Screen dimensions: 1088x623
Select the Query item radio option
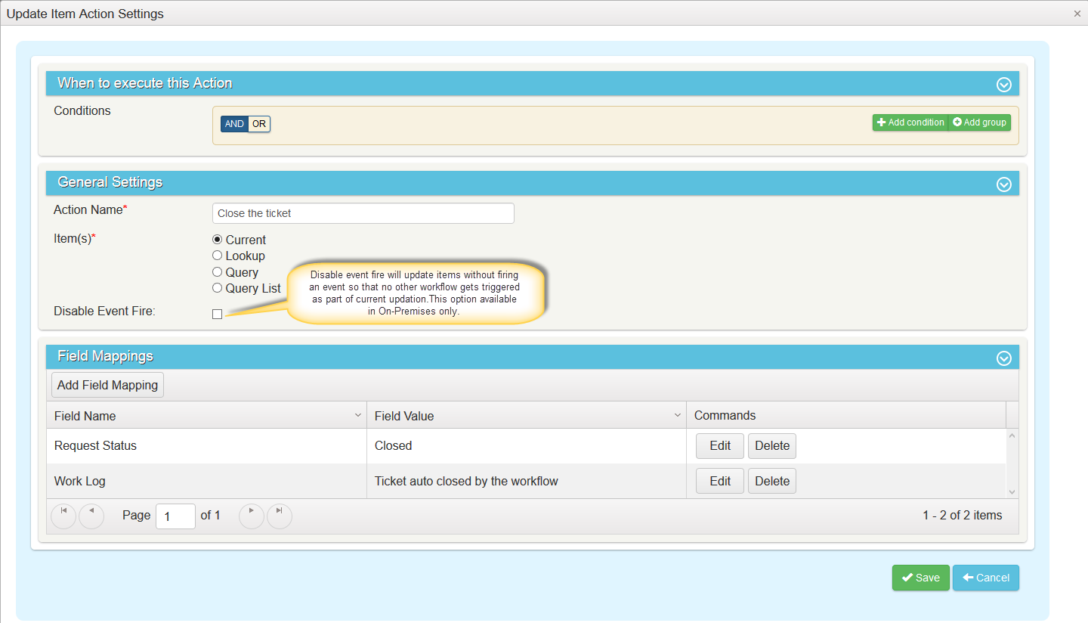[217, 272]
